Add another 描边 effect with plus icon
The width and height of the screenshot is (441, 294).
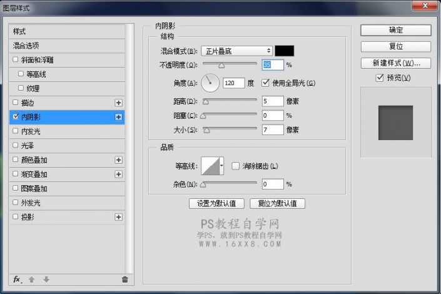(x=118, y=103)
